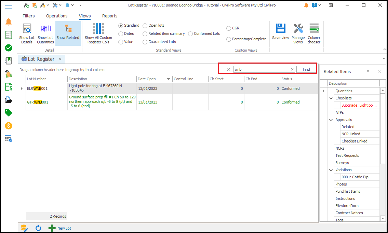388x233 pixels.
Task: Collapse the Variations node
Action: pyautogui.click(x=331, y=170)
